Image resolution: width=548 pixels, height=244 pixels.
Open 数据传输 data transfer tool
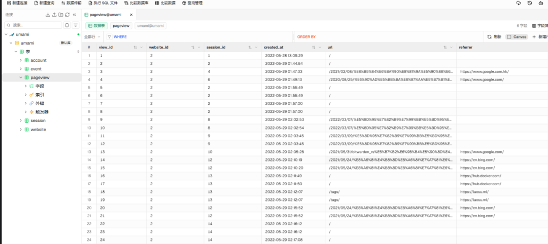click(72, 3)
